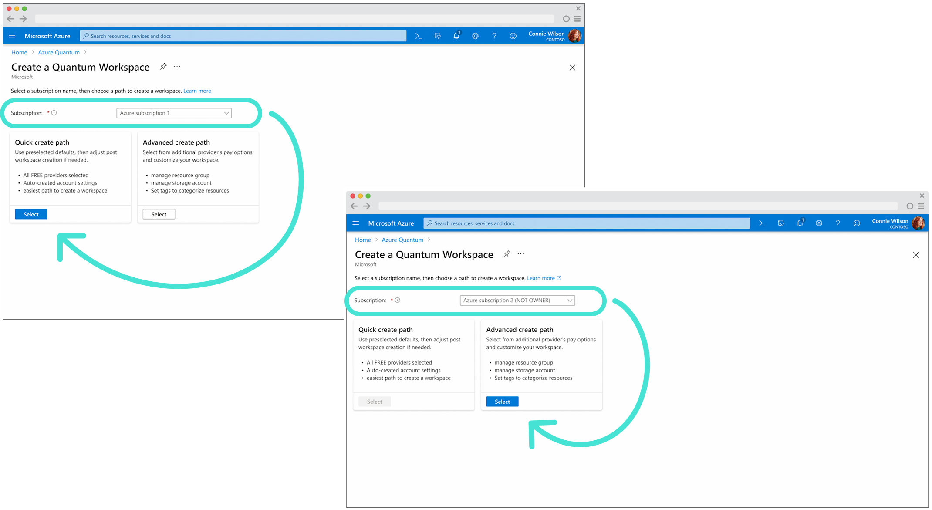Select Quick create path in top window

[31, 214]
